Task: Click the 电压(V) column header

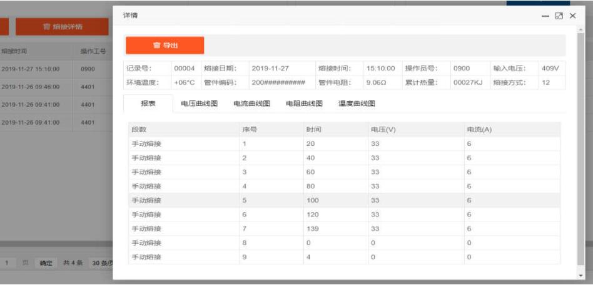Action: pos(383,129)
